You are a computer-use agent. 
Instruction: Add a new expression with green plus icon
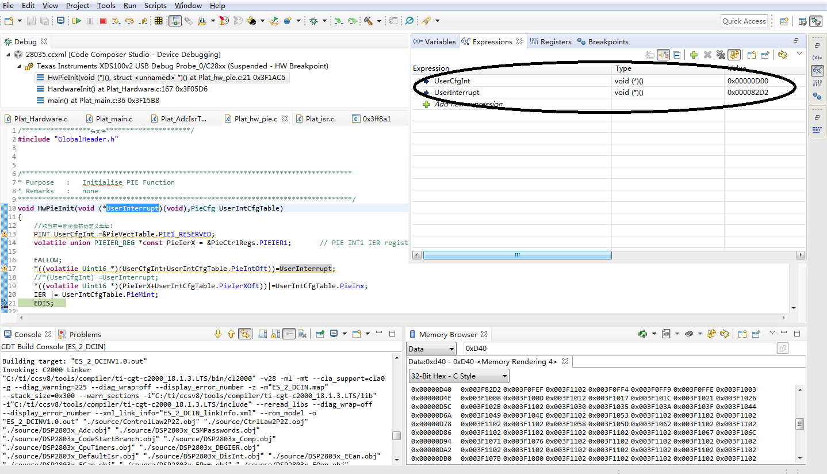tap(694, 55)
